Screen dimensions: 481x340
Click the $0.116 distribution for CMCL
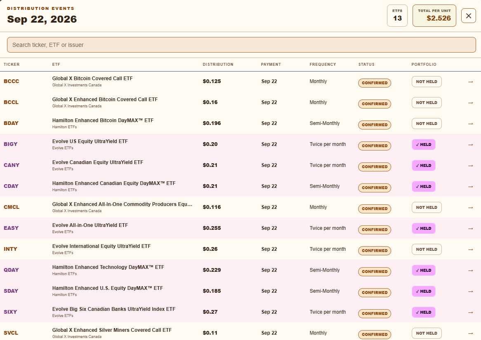click(212, 207)
